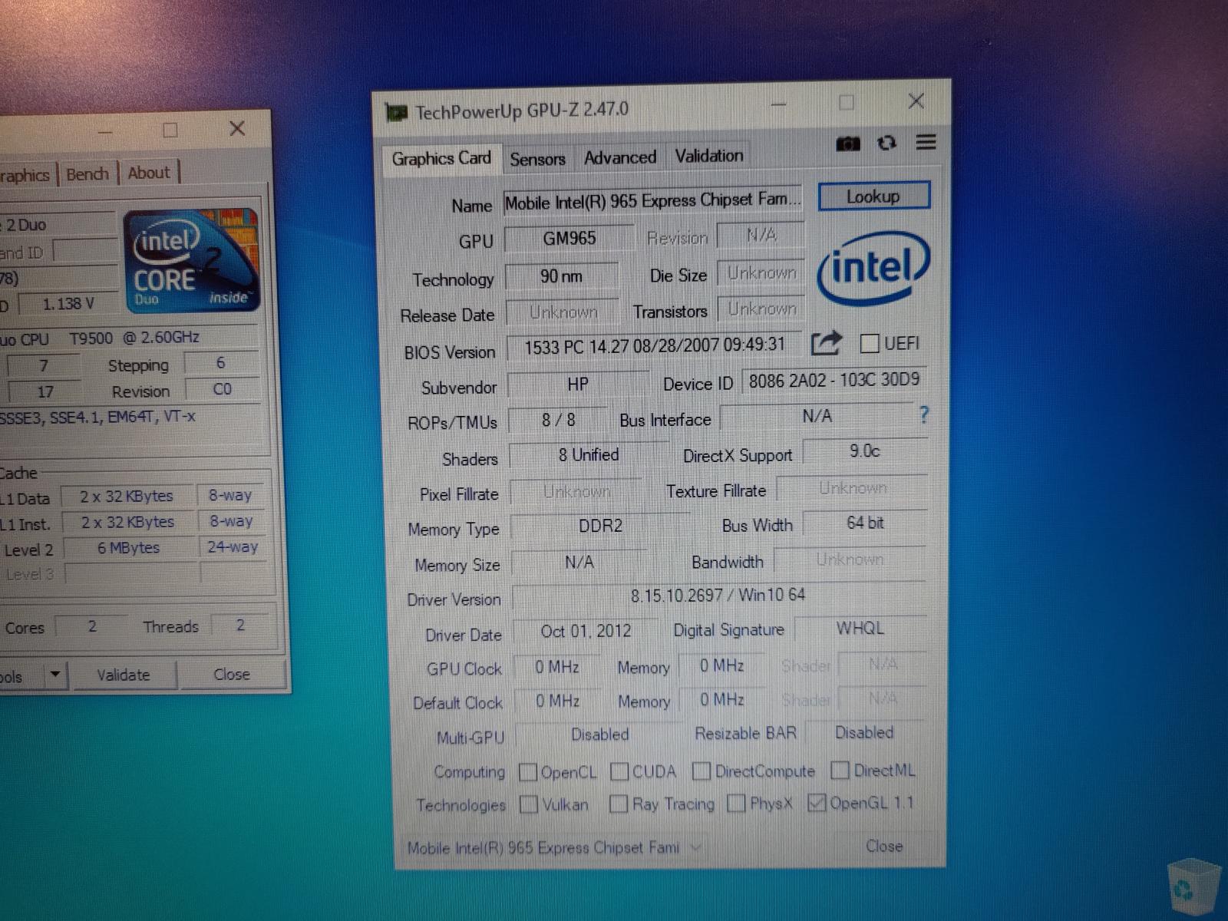This screenshot has height=921, width=1228.
Task: Toggle the PhysX checkbox
Action: pos(736,803)
